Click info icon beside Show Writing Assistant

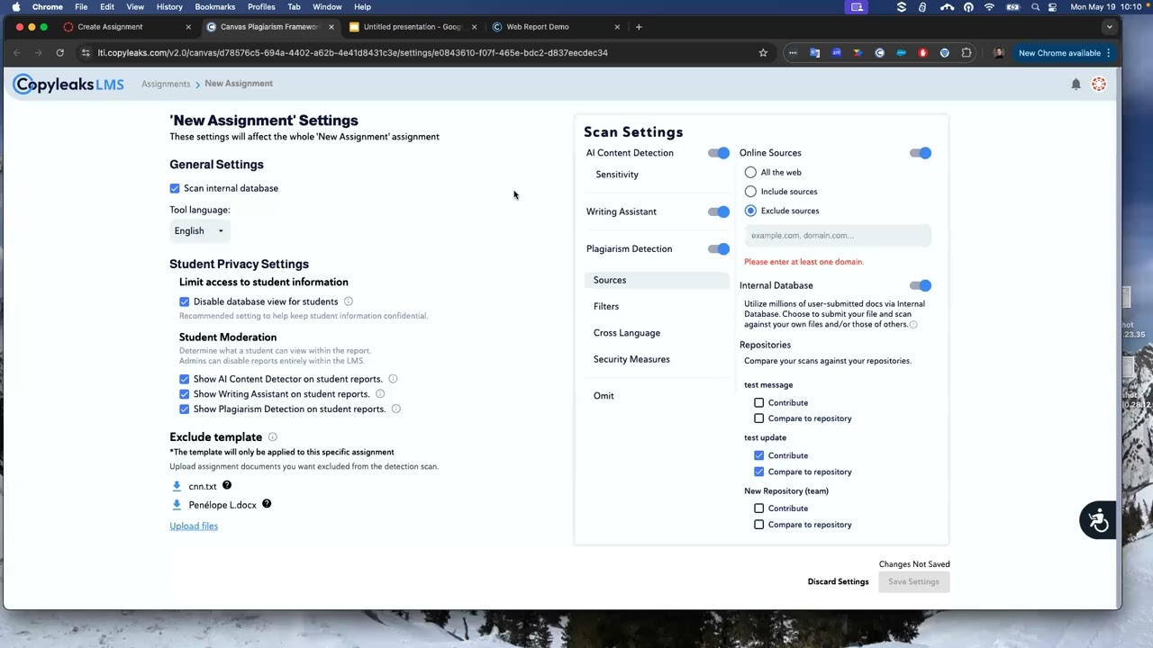380,393
